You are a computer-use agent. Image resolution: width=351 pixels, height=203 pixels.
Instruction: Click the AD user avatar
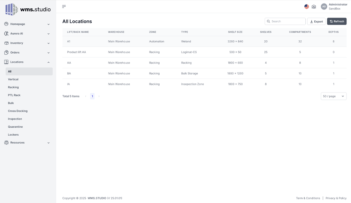(324, 7)
